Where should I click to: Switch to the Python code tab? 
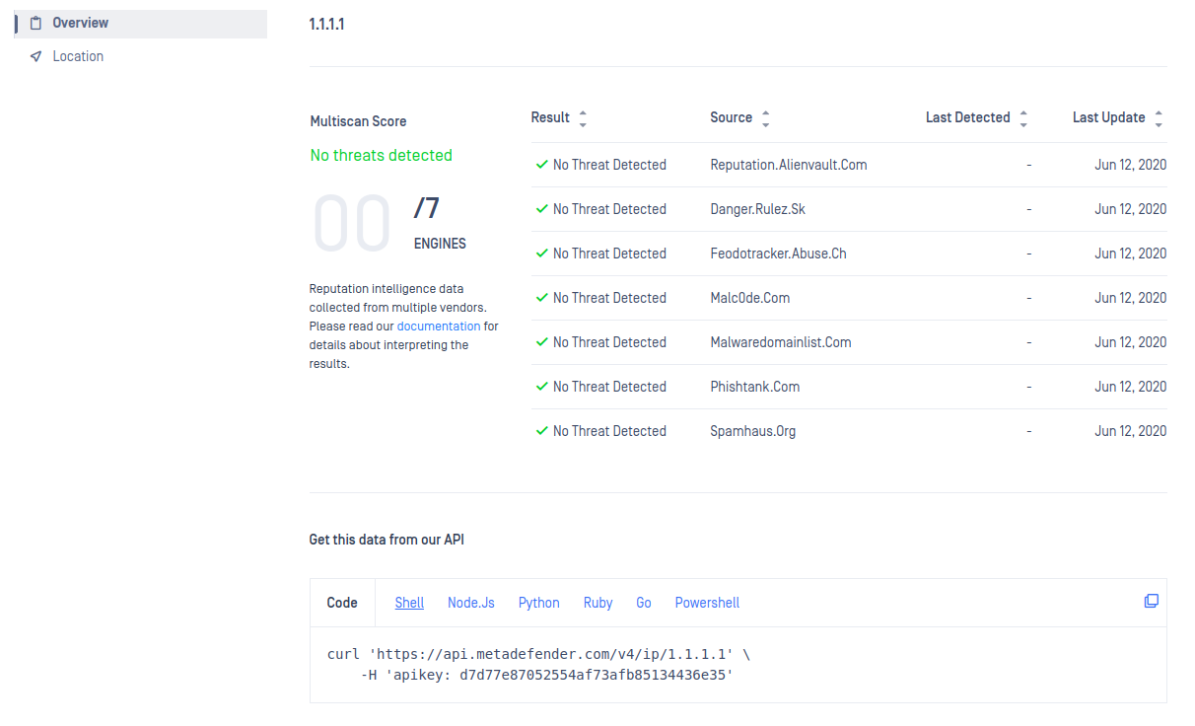tap(539, 603)
